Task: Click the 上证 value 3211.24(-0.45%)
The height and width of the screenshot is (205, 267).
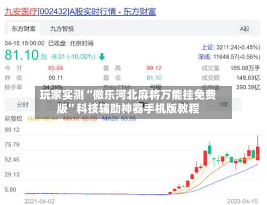Action: click(x=238, y=47)
